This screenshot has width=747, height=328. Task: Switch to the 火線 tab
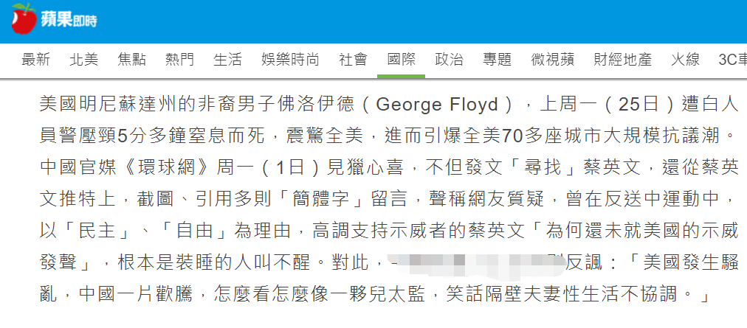tap(686, 60)
